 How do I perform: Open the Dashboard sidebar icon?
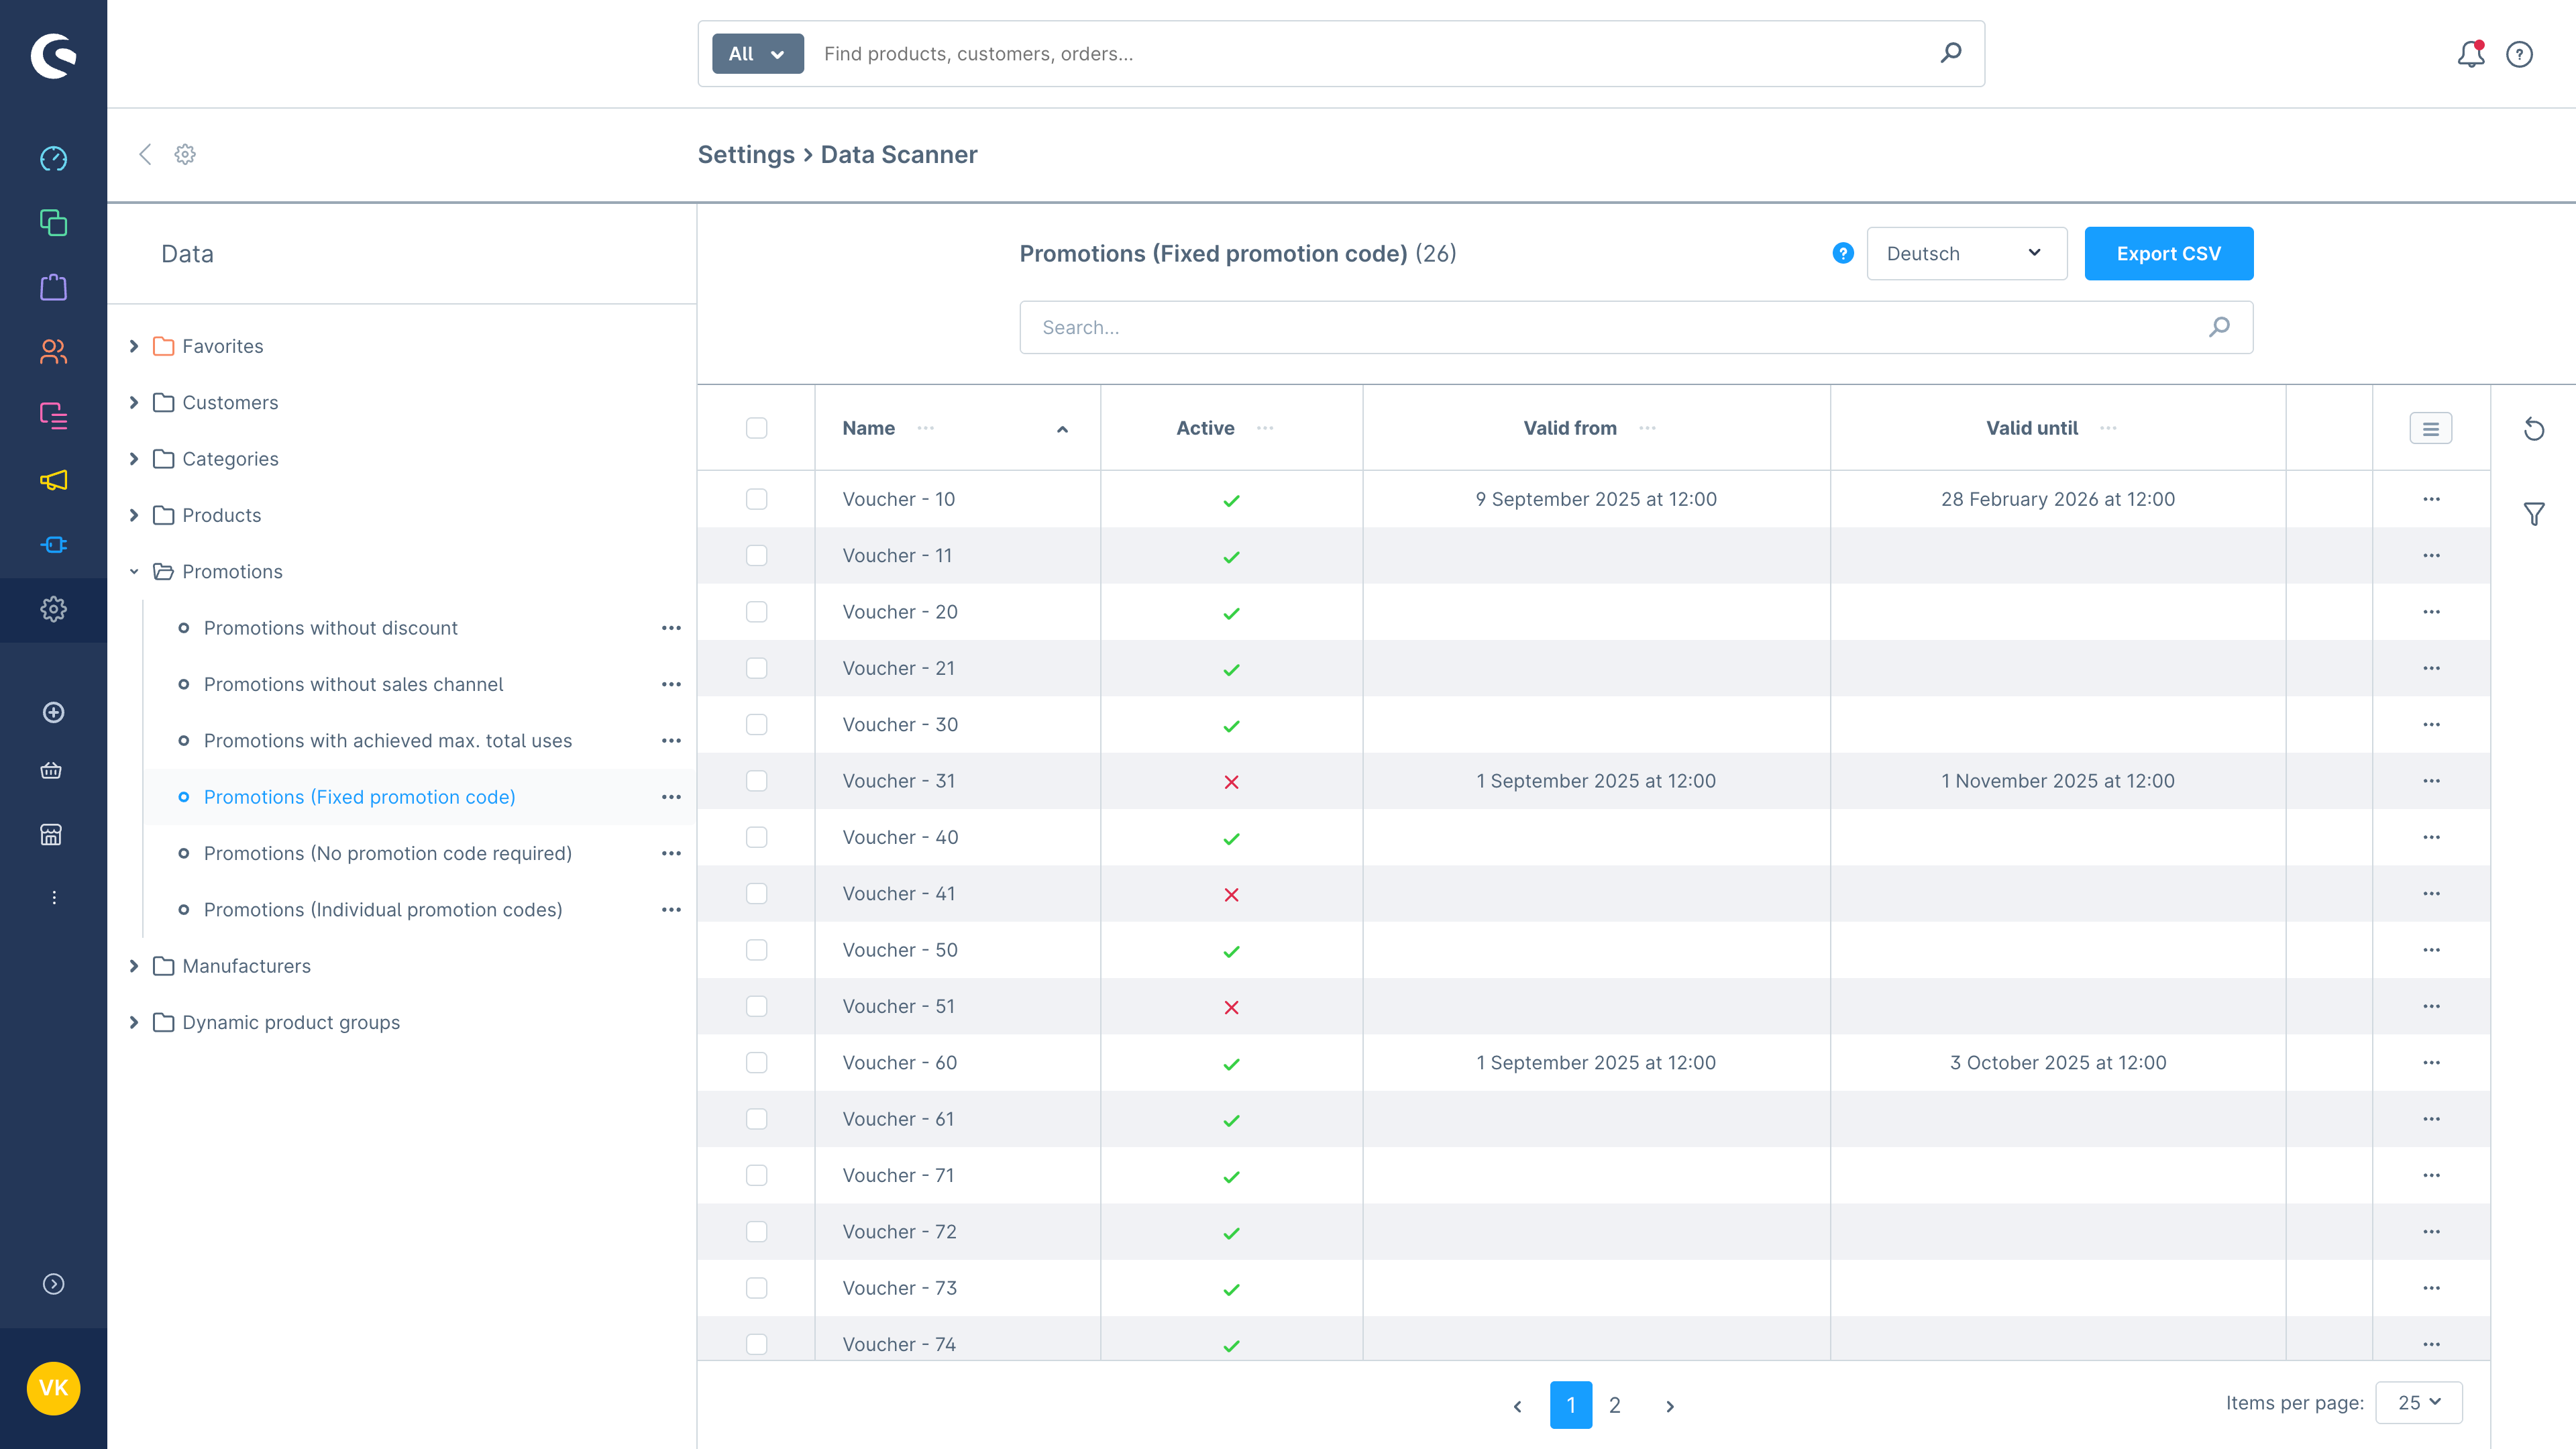pos(53,159)
